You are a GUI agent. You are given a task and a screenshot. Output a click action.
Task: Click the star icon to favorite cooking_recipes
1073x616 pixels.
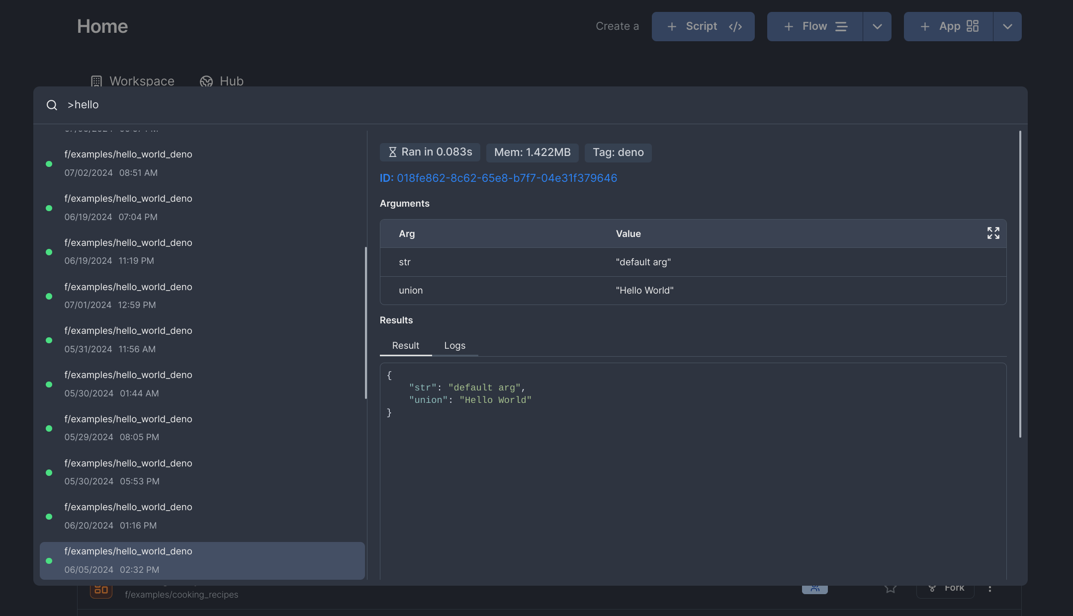[x=890, y=589]
